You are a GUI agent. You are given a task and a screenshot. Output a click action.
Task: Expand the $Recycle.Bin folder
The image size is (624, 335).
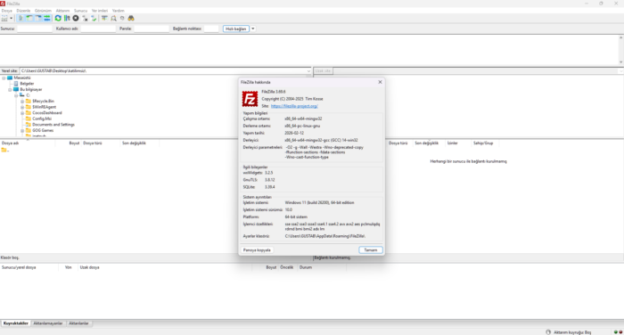coord(22,102)
